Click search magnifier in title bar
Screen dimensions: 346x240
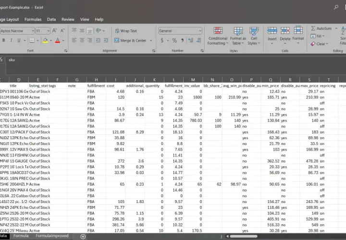coord(336,7)
